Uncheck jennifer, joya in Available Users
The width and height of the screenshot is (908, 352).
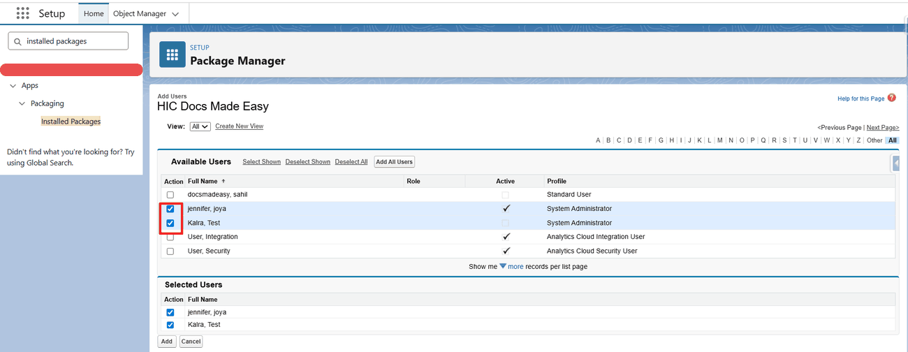170,209
